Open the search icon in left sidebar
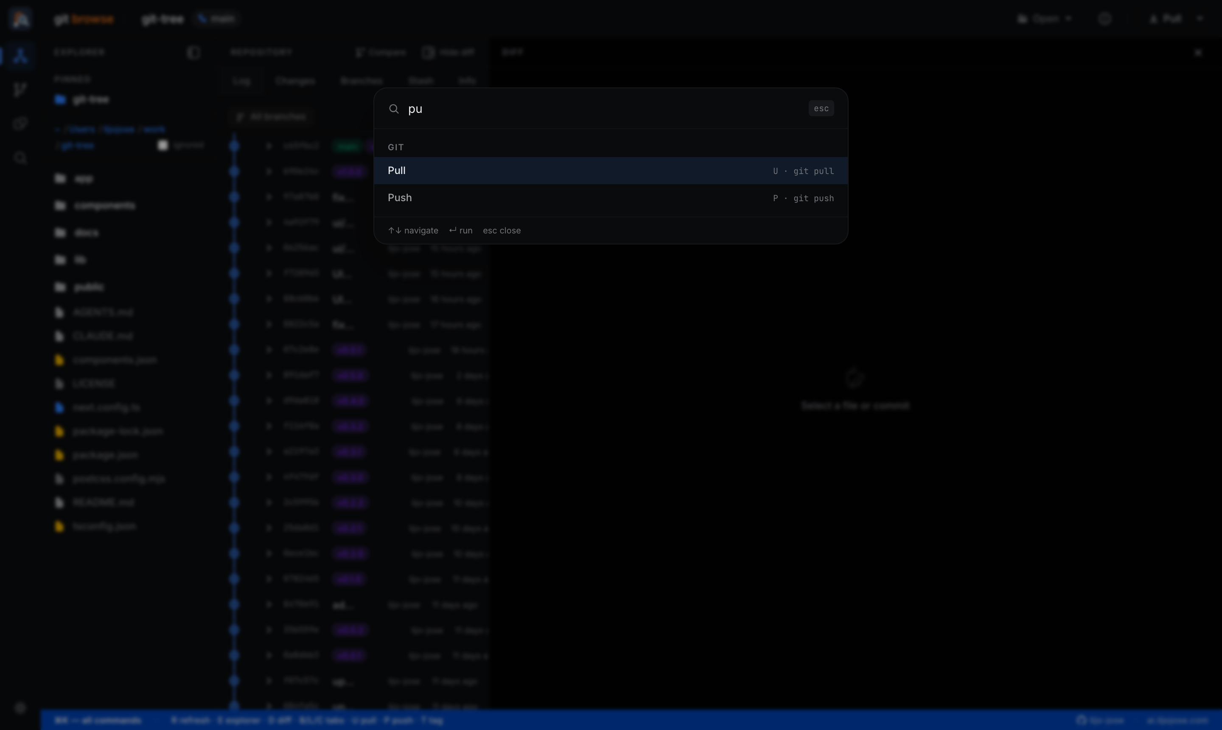This screenshot has width=1222, height=730. tap(20, 158)
